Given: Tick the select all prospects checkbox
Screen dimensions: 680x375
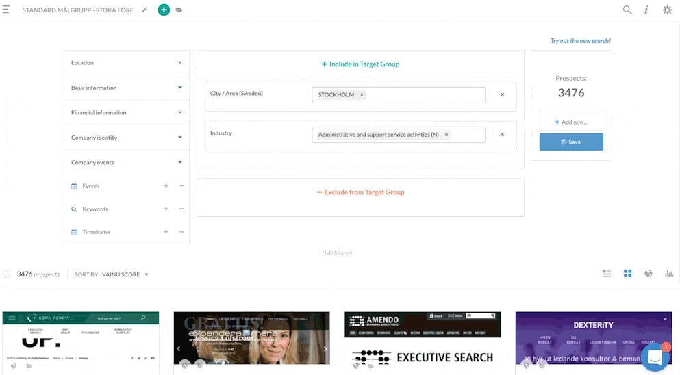Looking at the screenshot, I should click(6, 274).
